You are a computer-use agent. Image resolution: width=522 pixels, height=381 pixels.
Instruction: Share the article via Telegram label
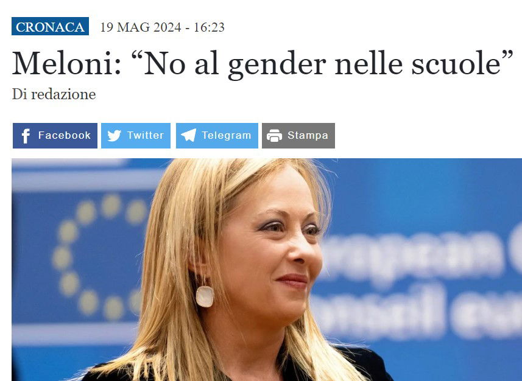[x=227, y=136]
